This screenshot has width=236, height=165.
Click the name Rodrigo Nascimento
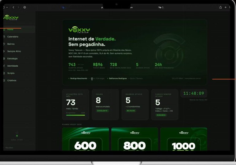[x=79, y=79]
